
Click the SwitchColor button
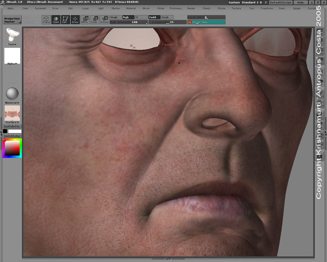pos(12,136)
